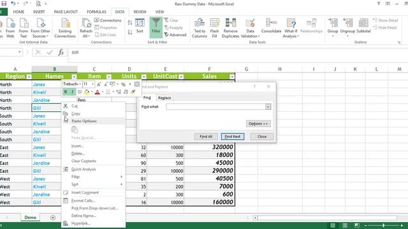Switch to the Replace tab in the dialog
The width and height of the screenshot is (408, 229).
164,98
